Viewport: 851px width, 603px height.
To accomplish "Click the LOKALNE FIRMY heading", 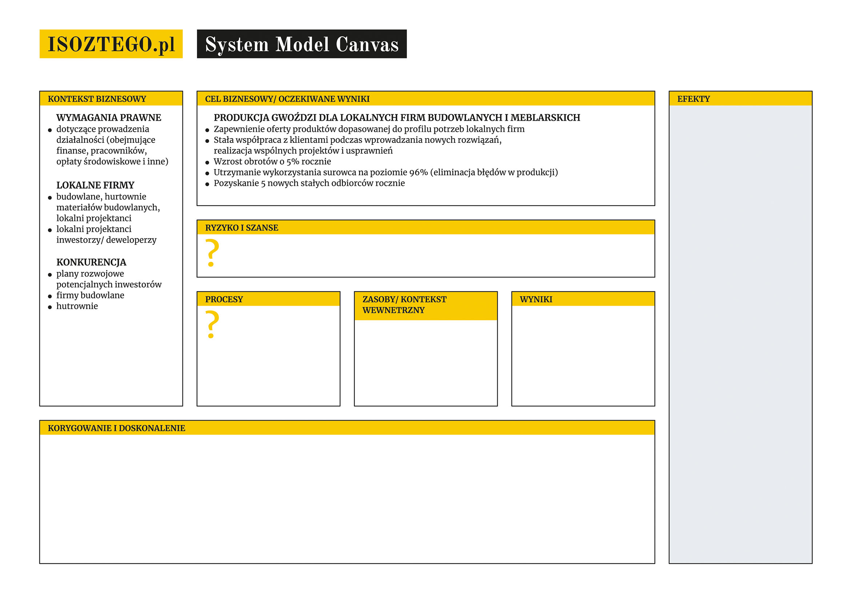I will [95, 185].
